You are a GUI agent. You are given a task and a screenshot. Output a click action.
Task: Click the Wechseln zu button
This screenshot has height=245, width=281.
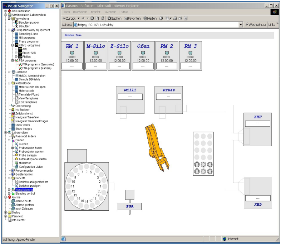[x=256, y=24]
